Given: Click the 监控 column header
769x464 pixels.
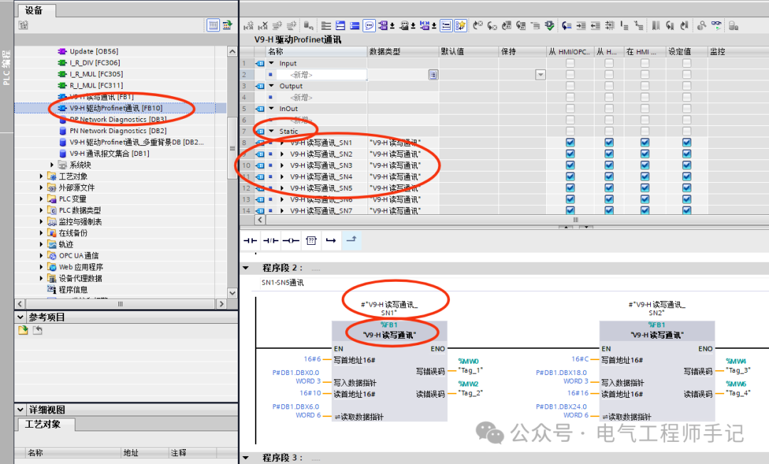Looking at the screenshot, I should pos(738,51).
